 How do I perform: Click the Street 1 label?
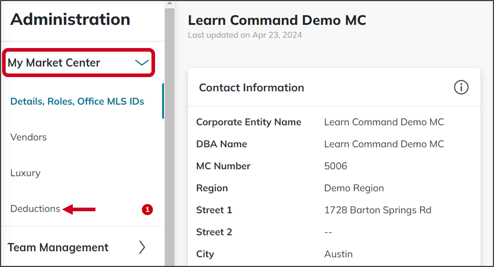click(x=214, y=210)
